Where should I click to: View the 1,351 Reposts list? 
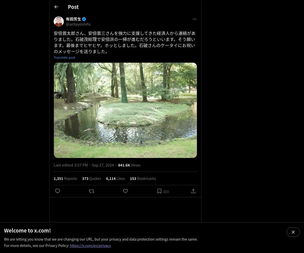(65, 179)
